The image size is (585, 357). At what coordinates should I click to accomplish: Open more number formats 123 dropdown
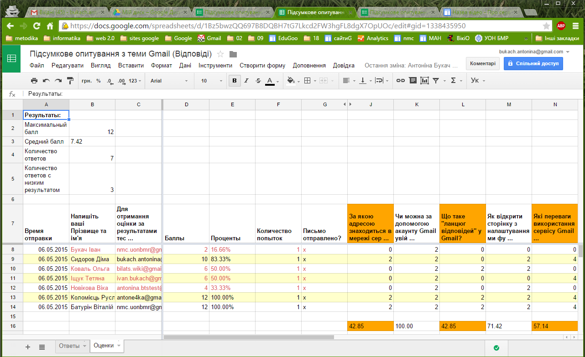(x=135, y=81)
